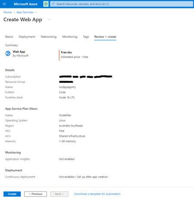Click the Microsoft Azure portal title
Image resolution: width=194 pixels, height=201 pixels.
click(26, 4)
